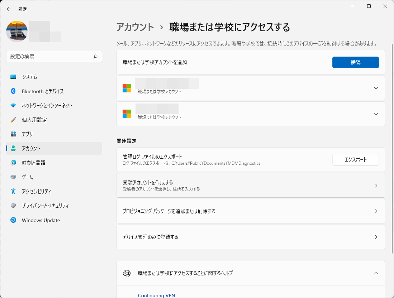
Task: Select the ゲーム controller icon
Action: [x=12, y=177]
